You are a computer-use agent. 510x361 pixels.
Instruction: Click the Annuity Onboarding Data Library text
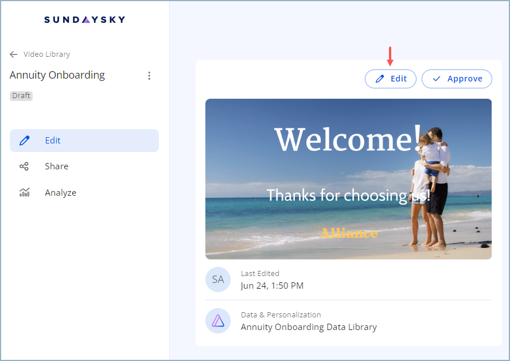coord(309,327)
